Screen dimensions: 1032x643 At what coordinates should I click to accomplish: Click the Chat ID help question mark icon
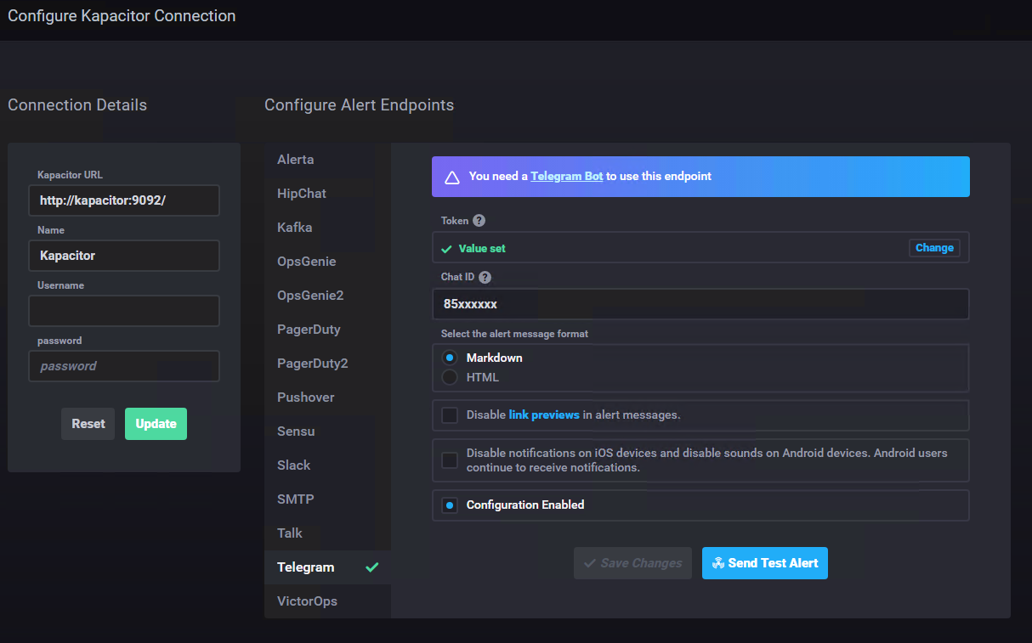click(485, 277)
